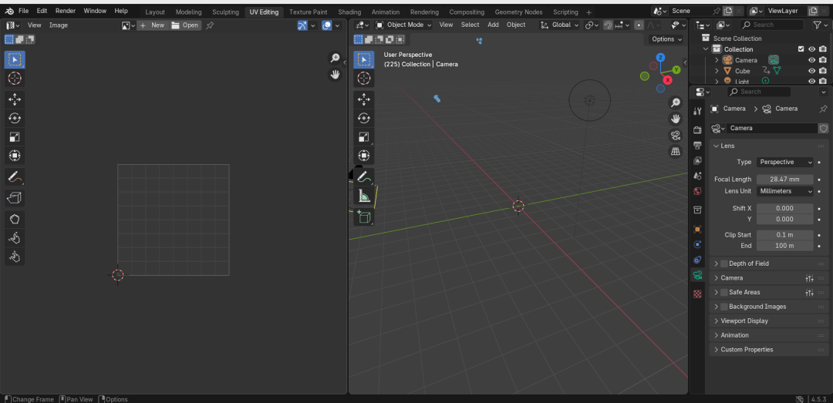Select the Rip Region tool in UV editor

[x=15, y=198]
